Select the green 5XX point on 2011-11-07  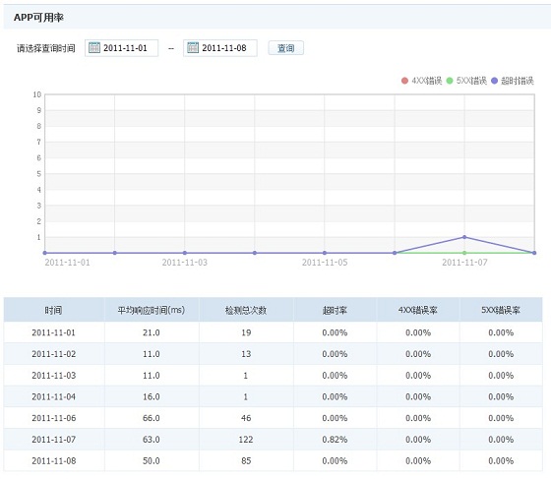point(464,253)
